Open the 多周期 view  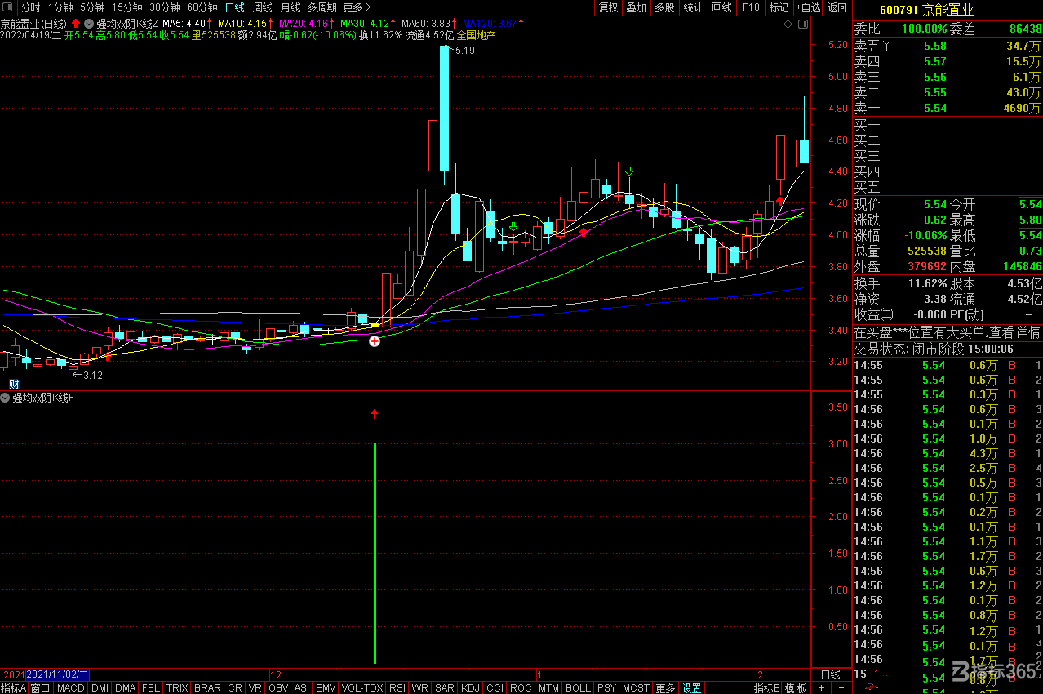pyautogui.click(x=322, y=7)
